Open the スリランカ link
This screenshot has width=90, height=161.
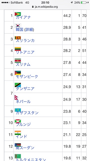coord(25,41)
